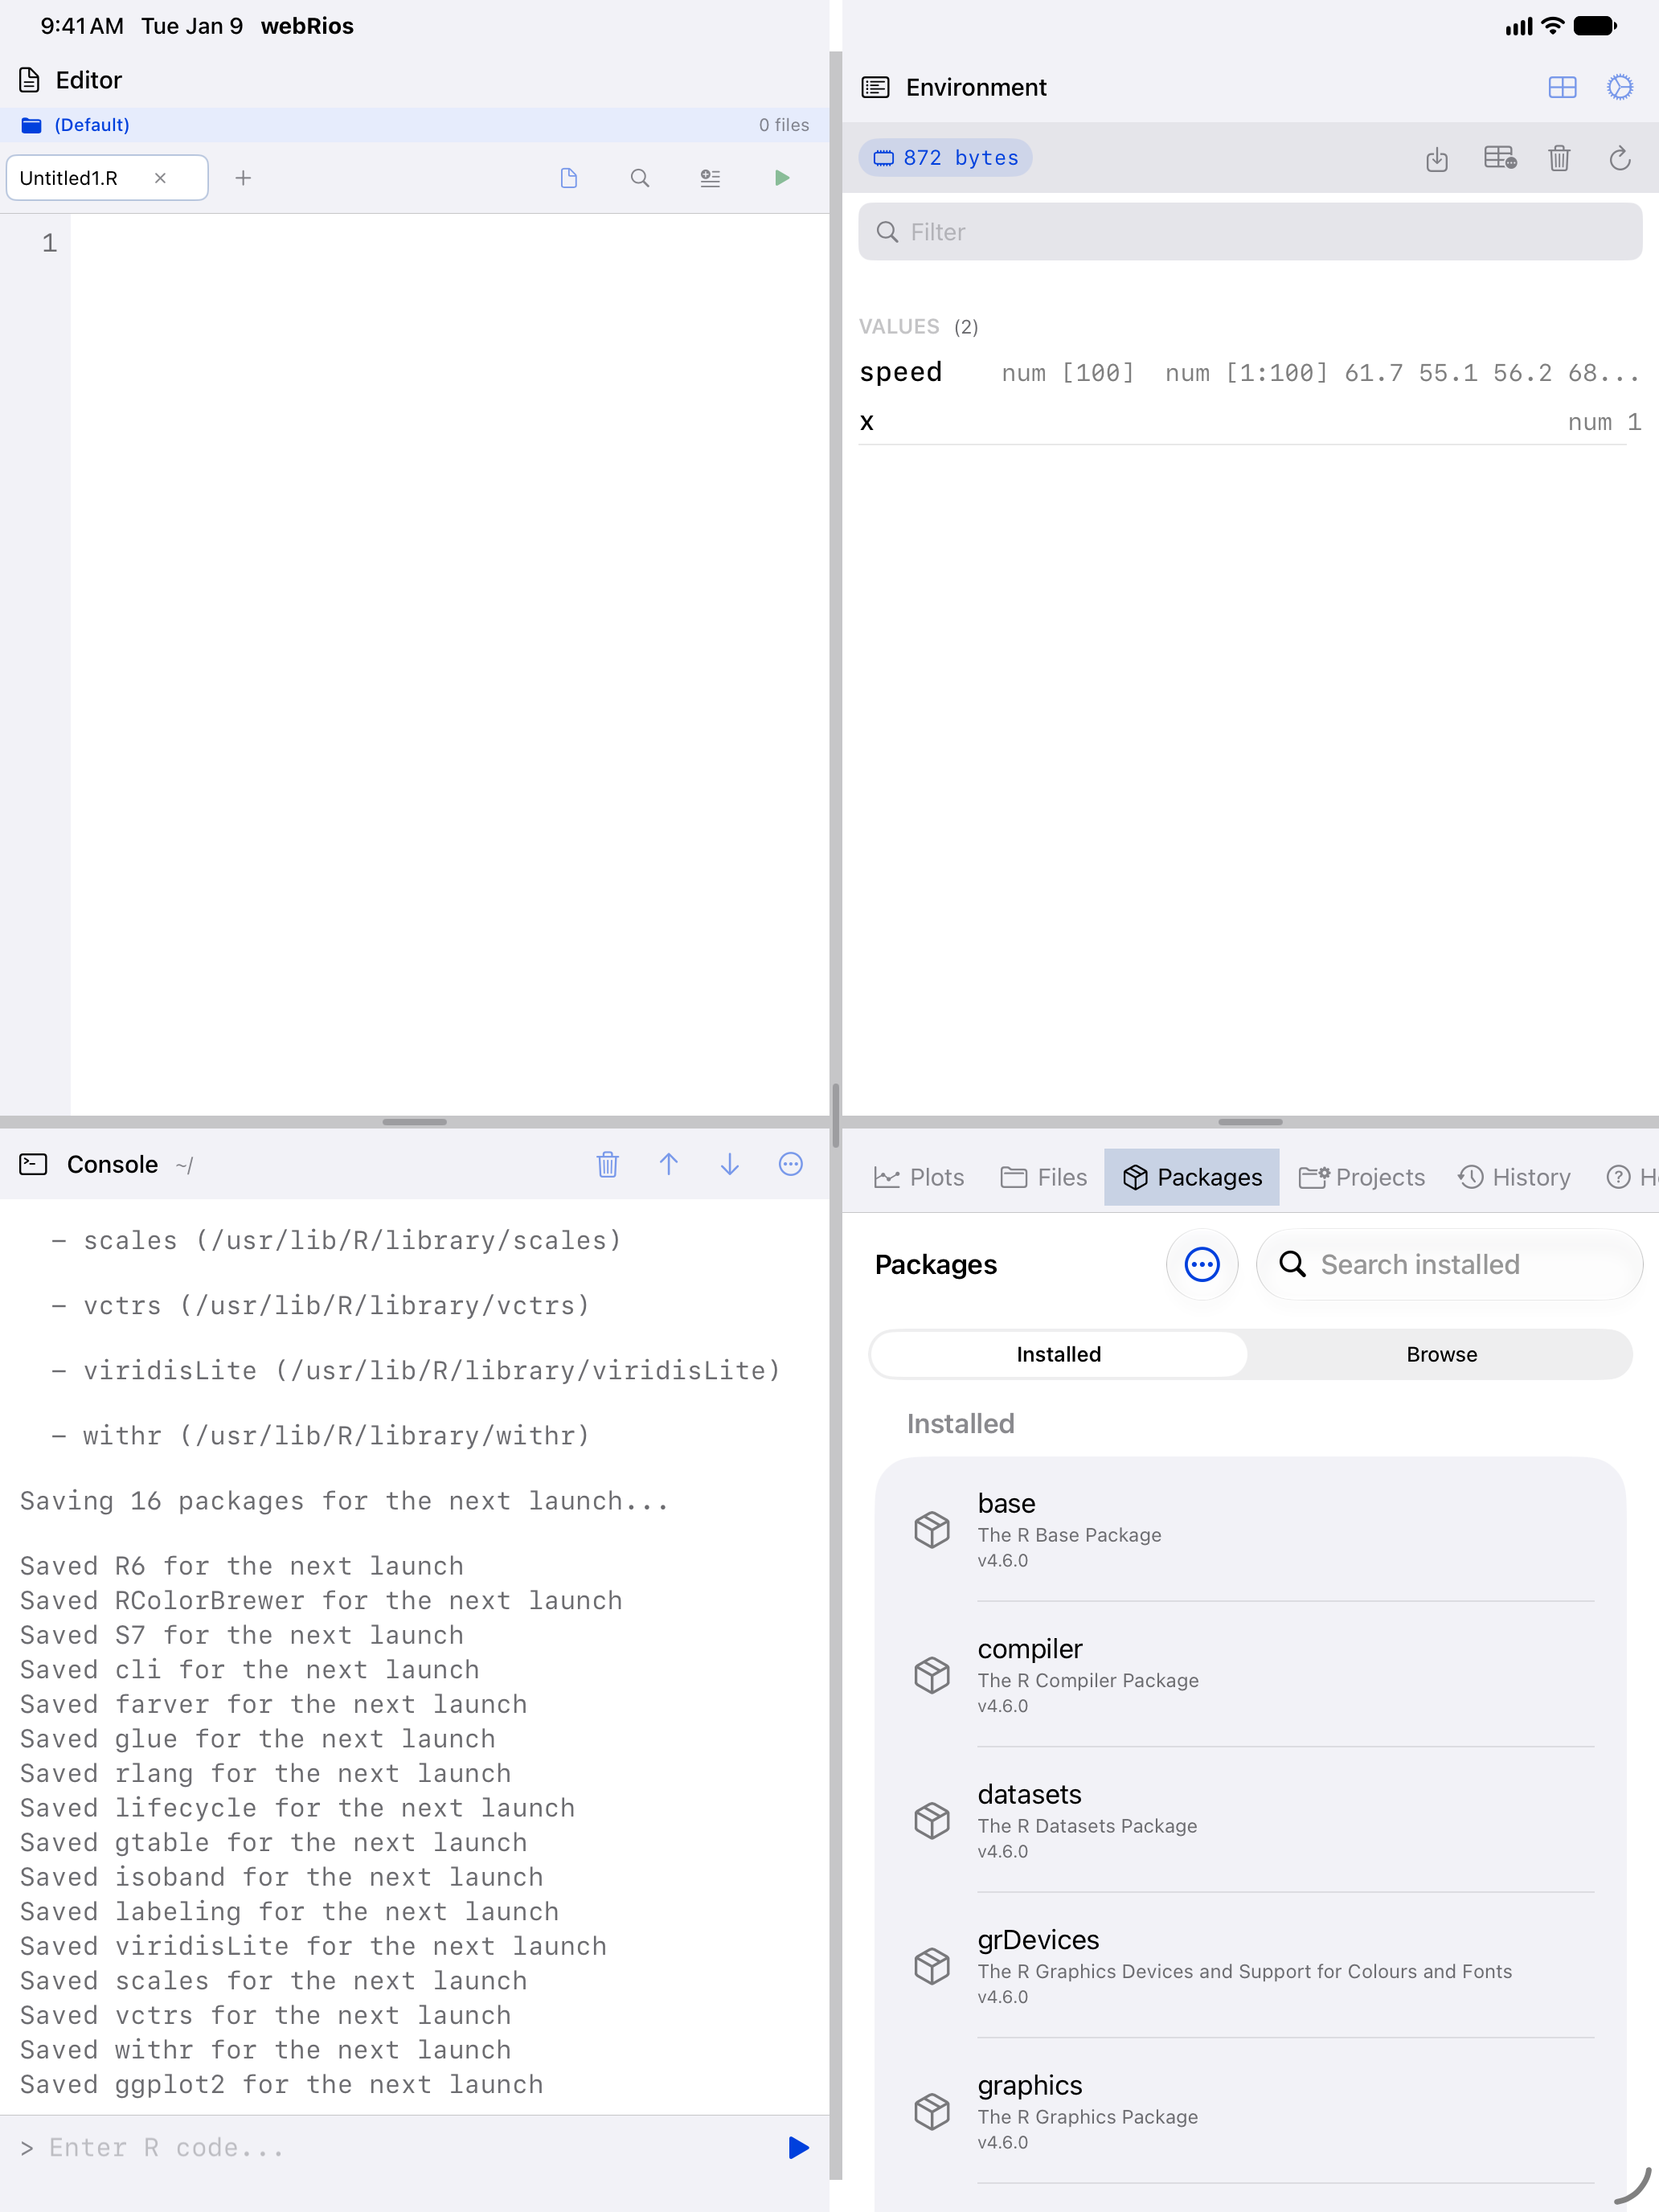1659x2212 pixels.
Task: Open the History tab
Action: pos(1514,1177)
